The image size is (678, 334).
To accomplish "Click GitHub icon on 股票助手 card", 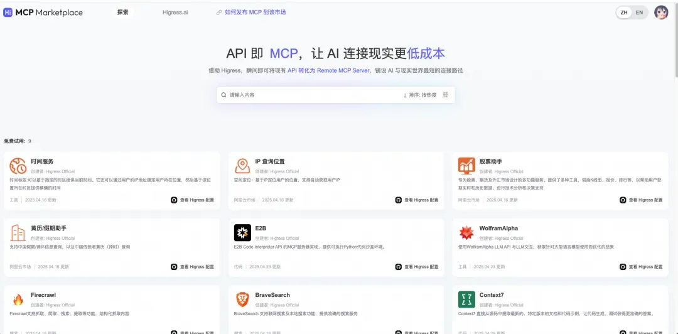I will pos(623,200).
